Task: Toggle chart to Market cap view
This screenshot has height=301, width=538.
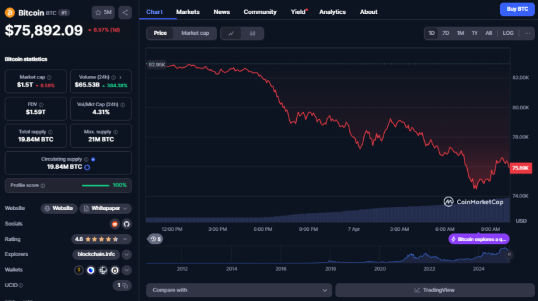Action: click(195, 33)
